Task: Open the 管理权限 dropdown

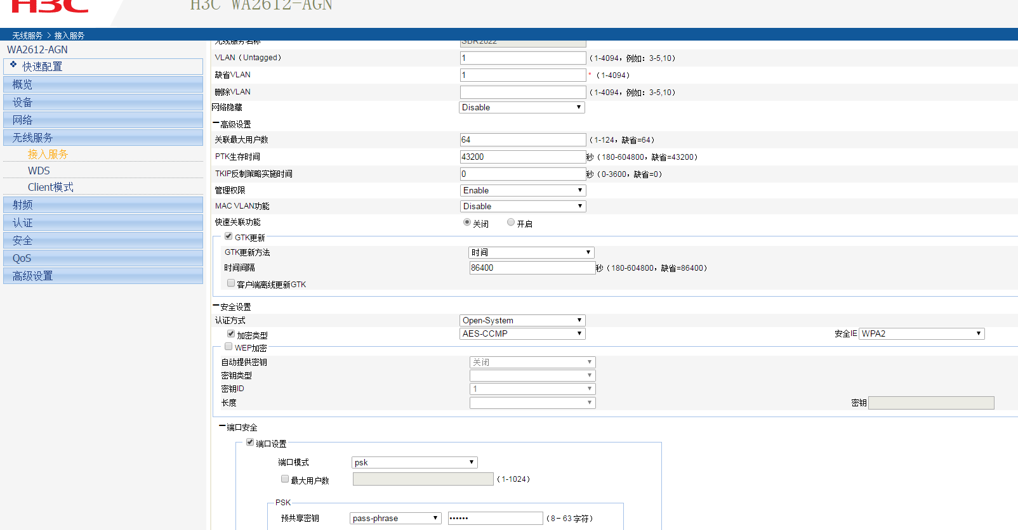Action: click(523, 190)
